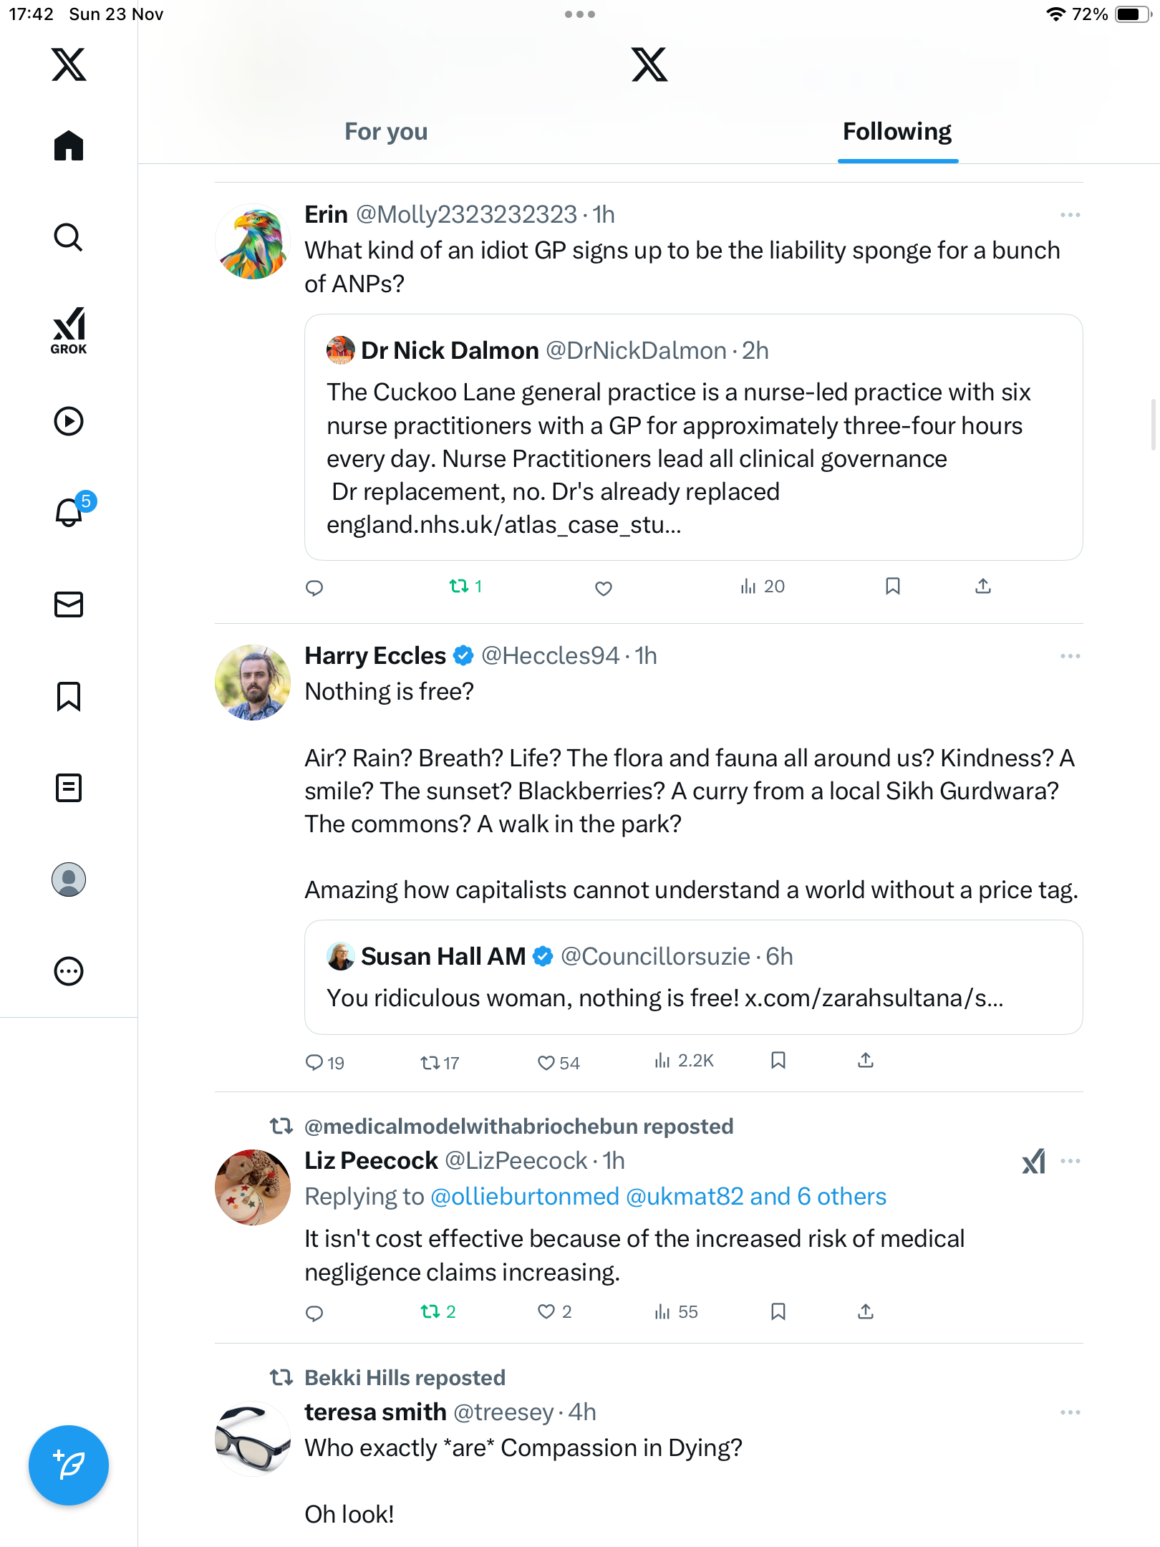Open the video play icon in sidebar

point(69,421)
